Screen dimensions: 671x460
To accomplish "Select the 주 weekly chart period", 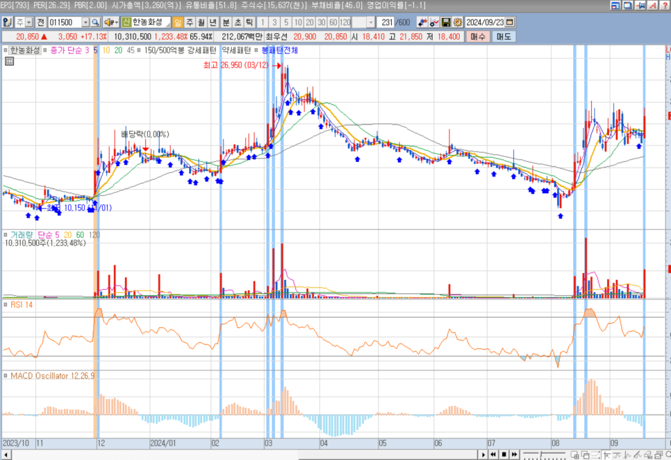I will (x=190, y=22).
